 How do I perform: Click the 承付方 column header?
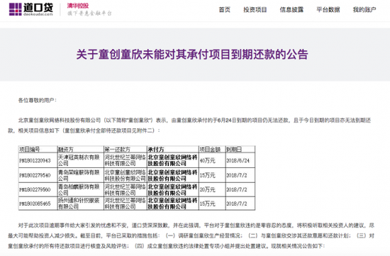pos(156,149)
